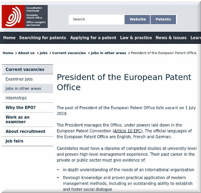The width and height of the screenshot is (201, 193).
Task: Search using the Patents button
Action: [163, 20]
